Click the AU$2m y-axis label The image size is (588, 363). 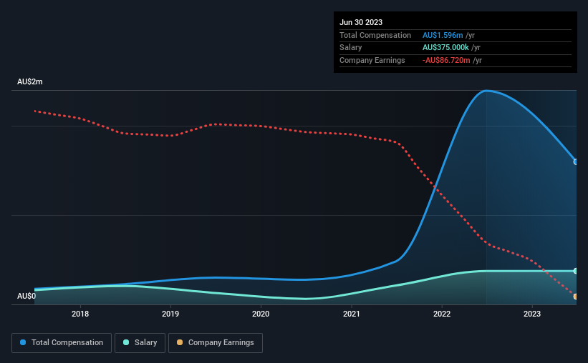tap(30, 81)
